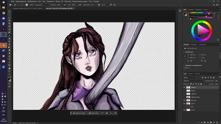Open the smoothing options gear
The height and width of the screenshot is (124, 221).
point(99,5)
